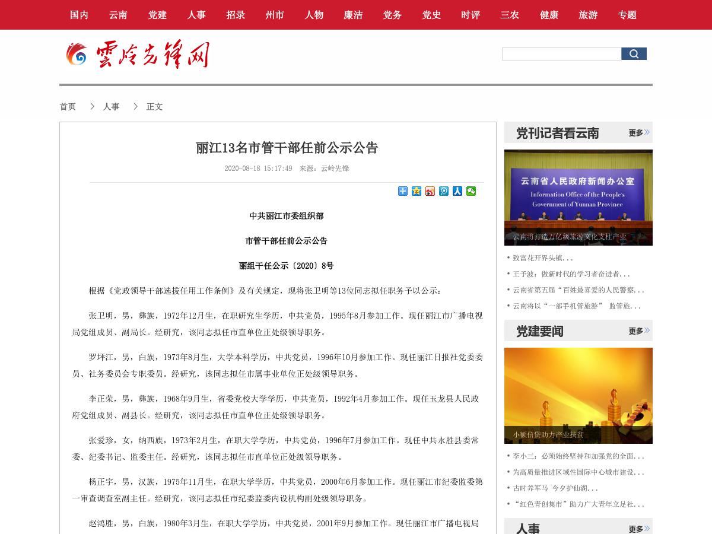Select 廉洁 in the top navigation

353,15
